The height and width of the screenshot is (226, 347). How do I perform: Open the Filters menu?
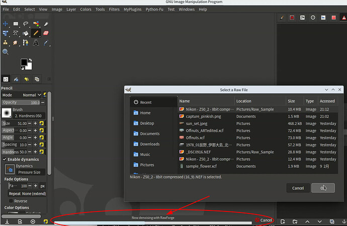[114, 9]
